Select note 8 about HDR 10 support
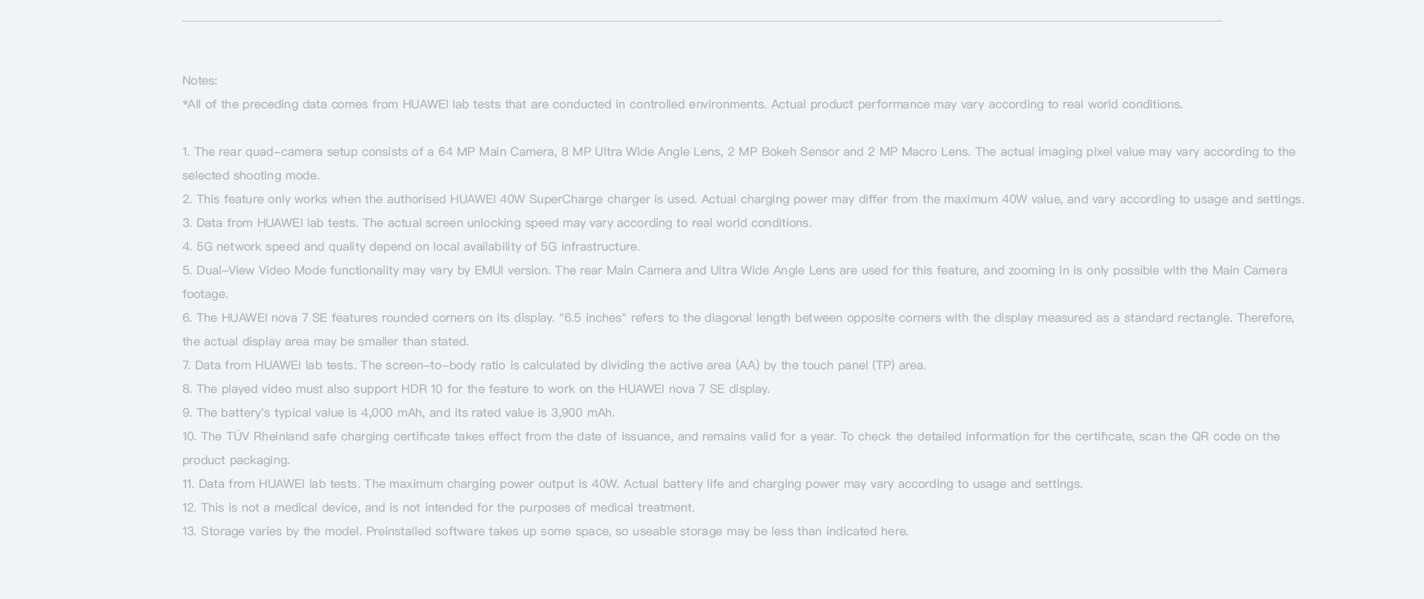Screen dimensions: 1424x599 point(476,388)
